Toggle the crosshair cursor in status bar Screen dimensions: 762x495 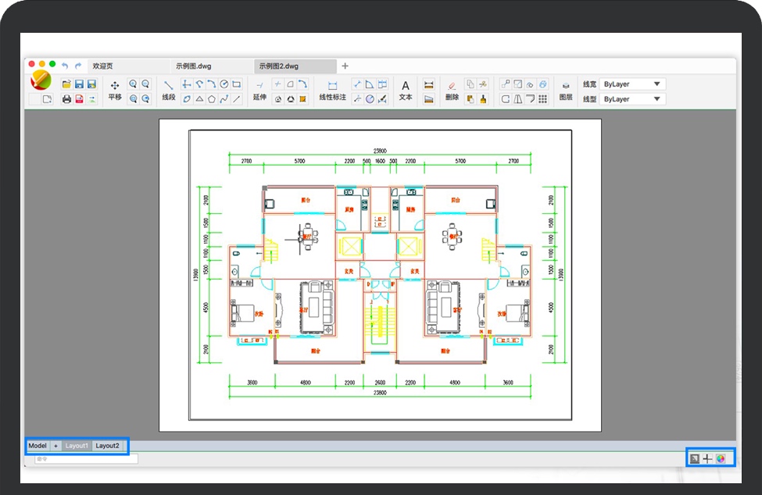click(707, 459)
